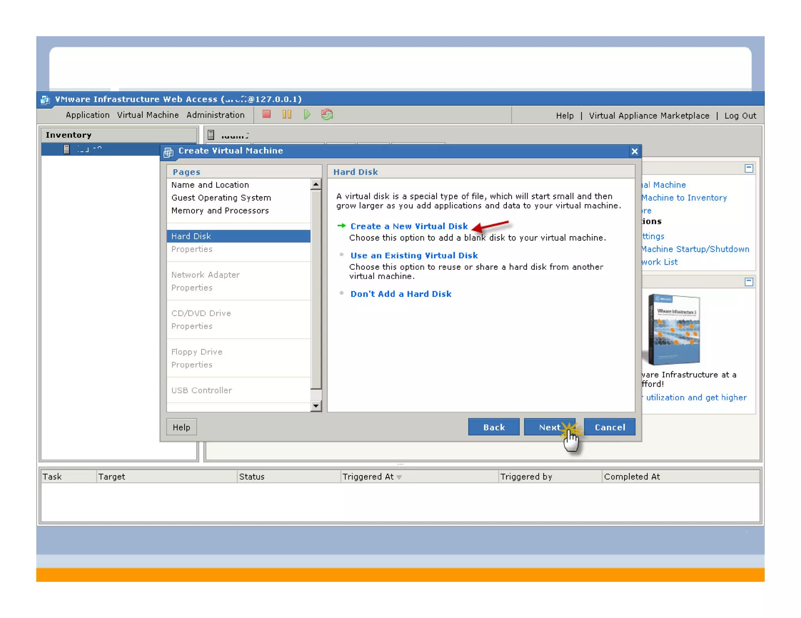Click the Reset virtual machine icon
Image resolution: width=801 pixels, height=618 pixels.
tap(327, 114)
